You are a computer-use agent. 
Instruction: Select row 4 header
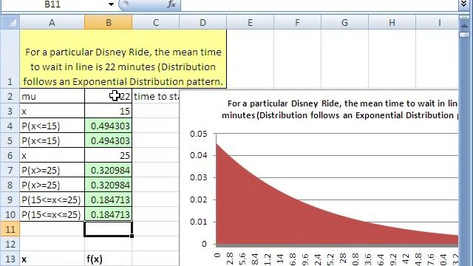pyautogui.click(x=10, y=126)
